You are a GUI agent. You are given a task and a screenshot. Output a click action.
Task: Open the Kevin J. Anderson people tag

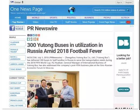pos(17,58)
